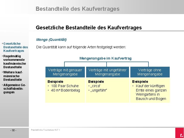Click the red t. logo in the corner
Image resolution: width=184 pixels, height=138 pixels.
point(180,133)
